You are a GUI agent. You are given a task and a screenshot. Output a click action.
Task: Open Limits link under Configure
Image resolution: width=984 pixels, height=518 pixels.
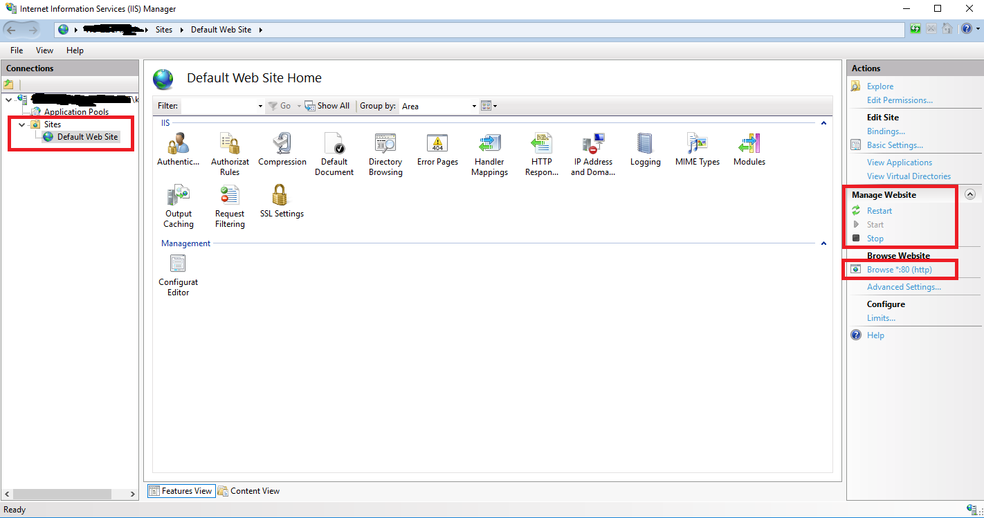tap(881, 318)
